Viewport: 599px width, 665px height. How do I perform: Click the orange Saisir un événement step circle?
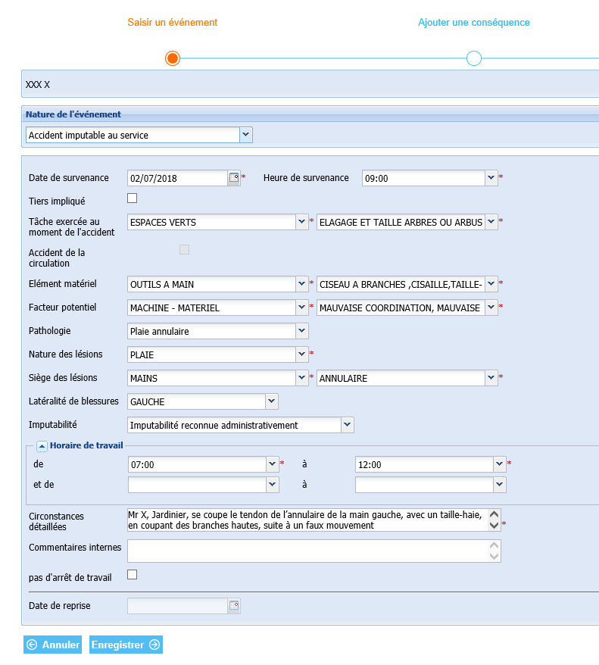coord(173,58)
